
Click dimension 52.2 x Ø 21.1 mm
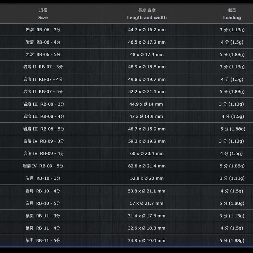[x=147, y=92]
